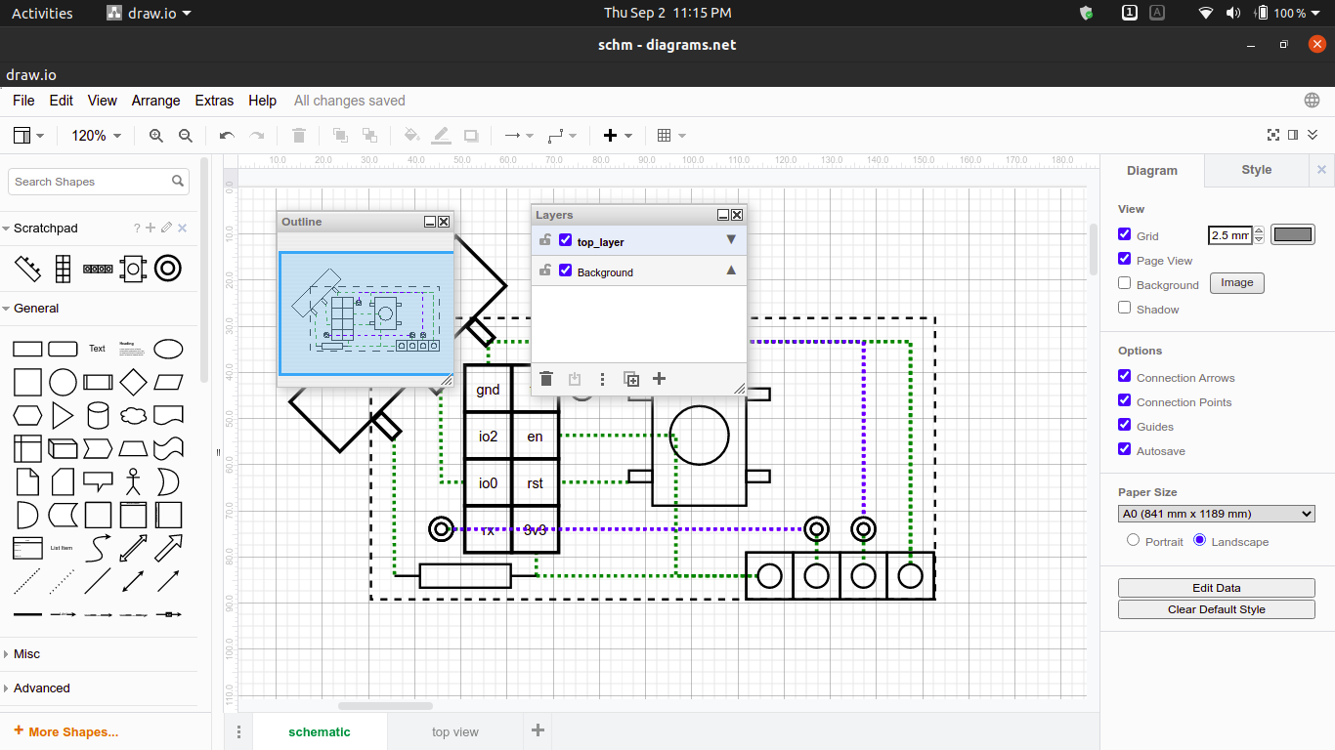Switch to the Style tab
Screen dimensions: 1335x750
point(1257,170)
